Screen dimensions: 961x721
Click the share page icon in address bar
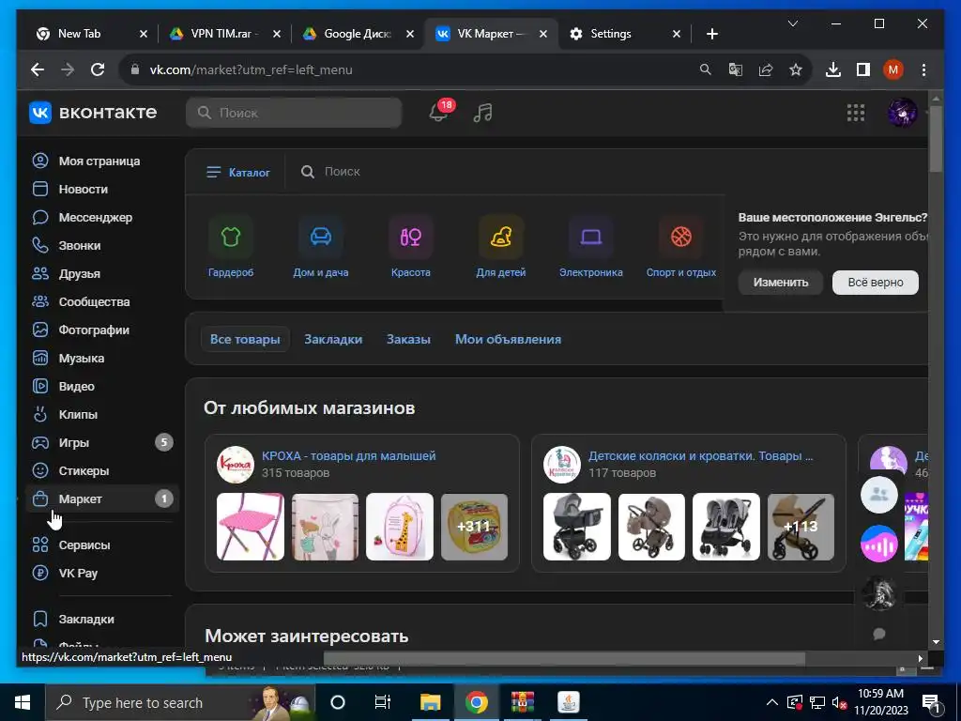tap(766, 69)
